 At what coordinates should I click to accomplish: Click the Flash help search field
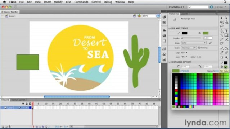coord(198,7)
